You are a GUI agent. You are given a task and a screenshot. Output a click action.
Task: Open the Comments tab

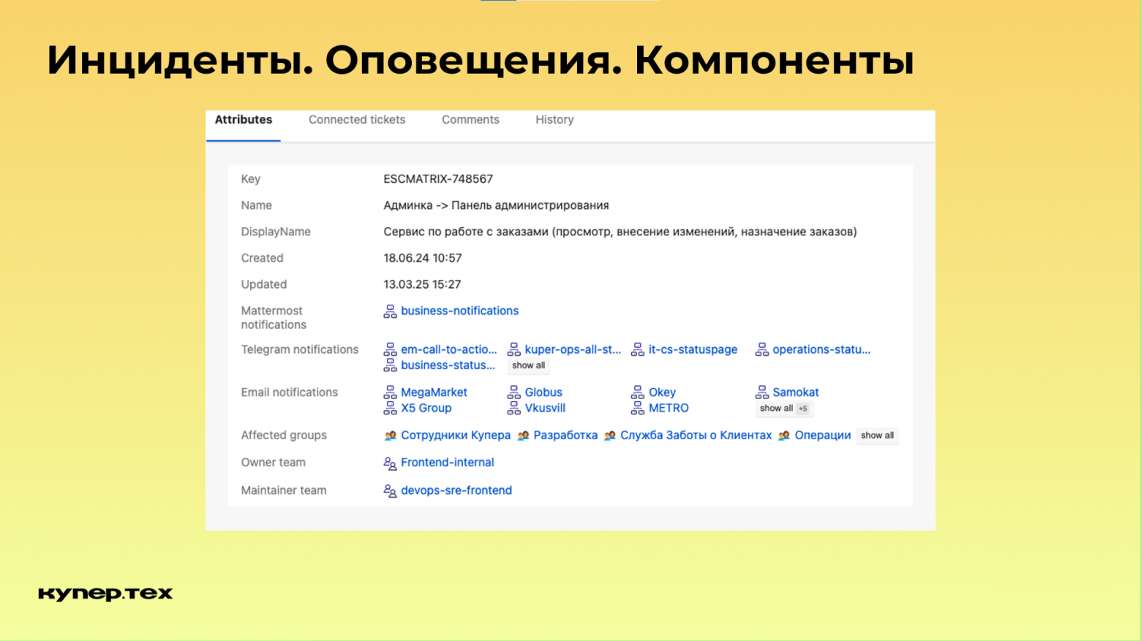(x=470, y=119)
